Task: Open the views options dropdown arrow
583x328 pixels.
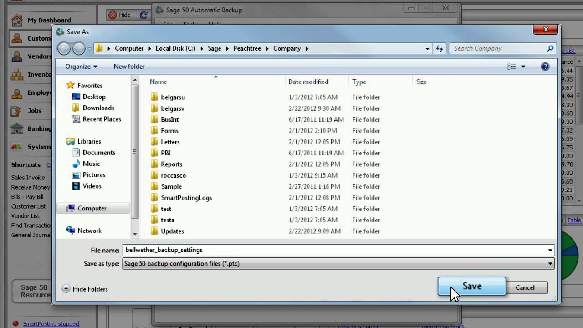Action: (x=523, y=67)
